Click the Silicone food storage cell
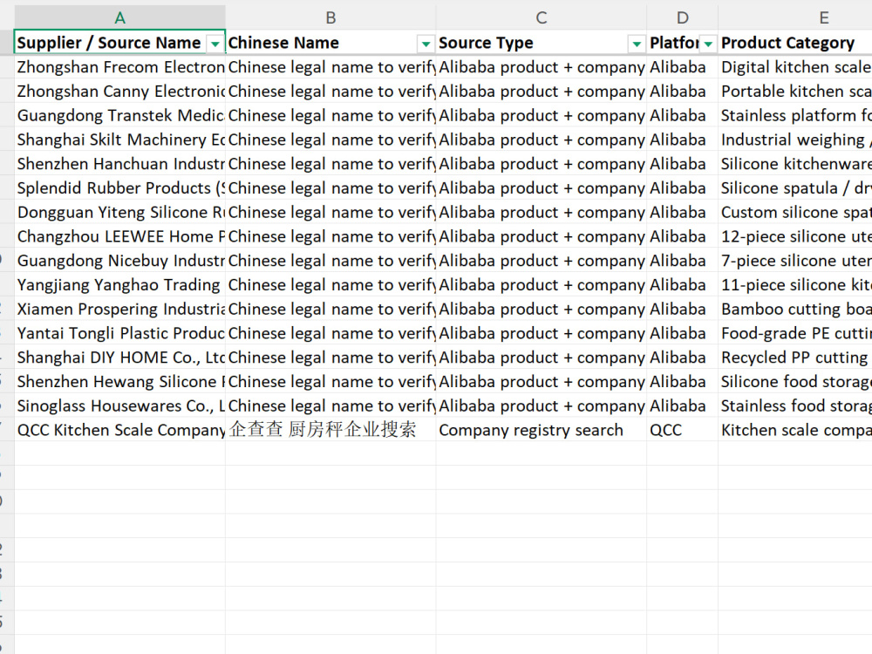Viewport: 872px width, 654px height. pyautogui.click(x=795, y=382)
